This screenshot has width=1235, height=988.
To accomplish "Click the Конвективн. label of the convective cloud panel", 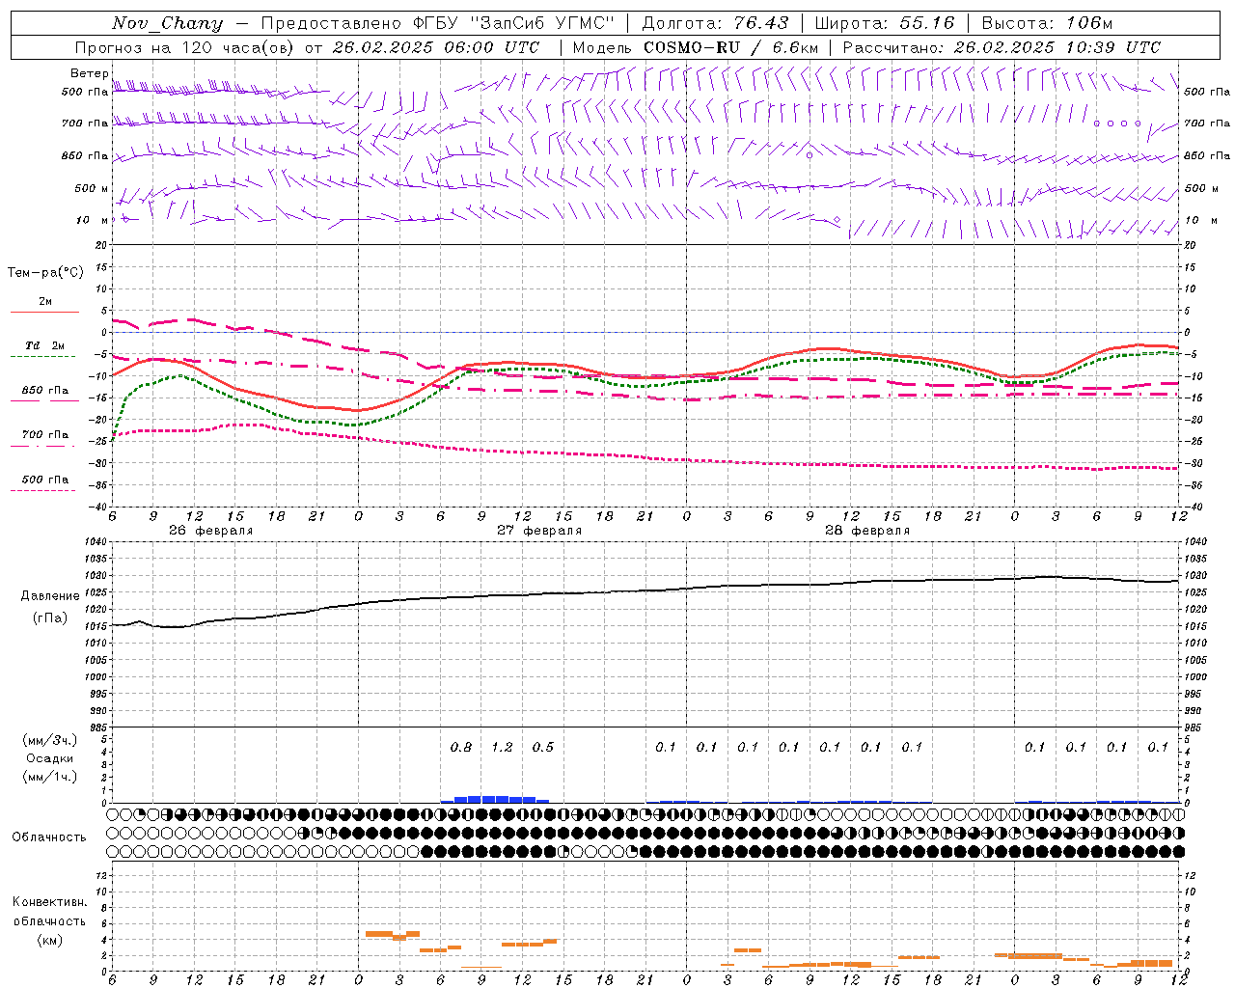I will (49, 902).
